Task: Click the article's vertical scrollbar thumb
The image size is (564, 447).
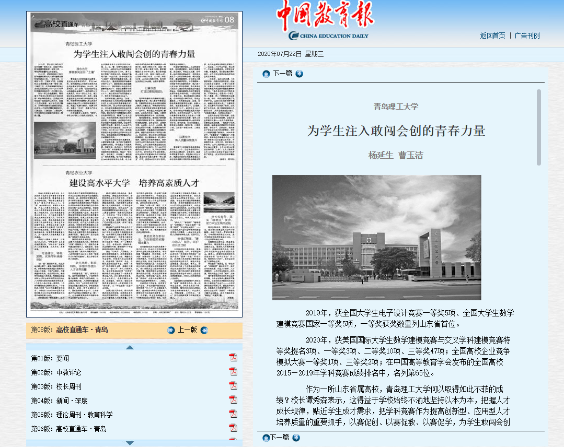Action: coord(539,127)
